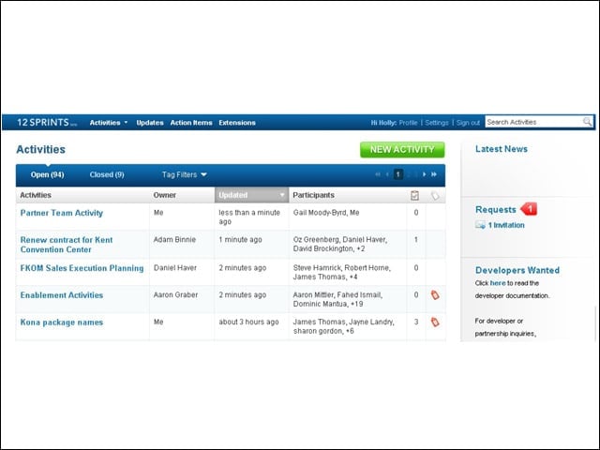This screenshot has height=450, width=600.
Task: Click participants 'Gail Moody-Byrd, Me'
Action: (x=326, y=213)
